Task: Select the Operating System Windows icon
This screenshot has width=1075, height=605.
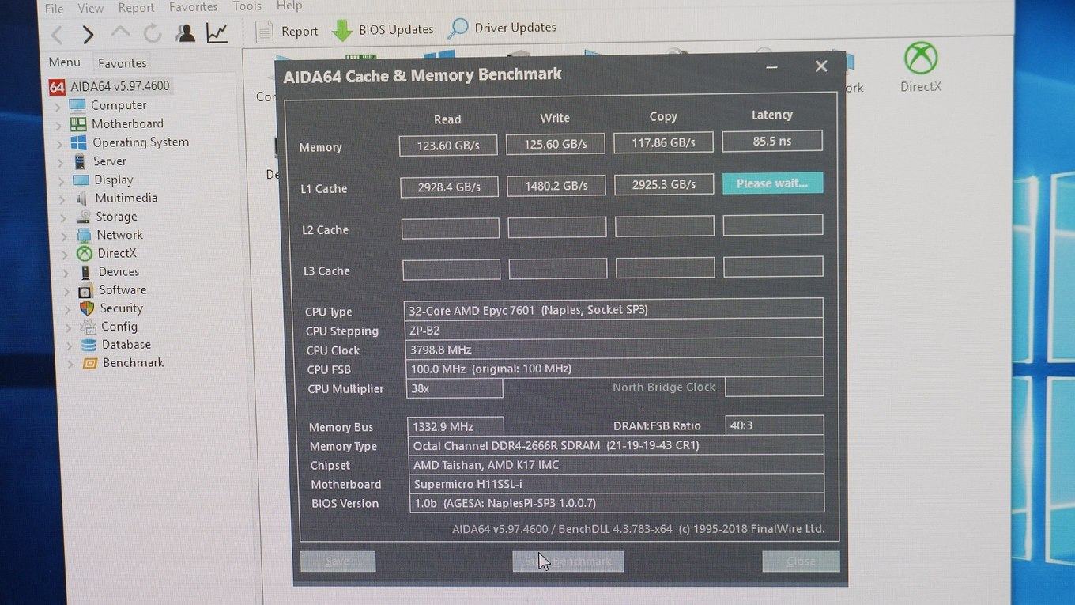Action: [79, 142]
